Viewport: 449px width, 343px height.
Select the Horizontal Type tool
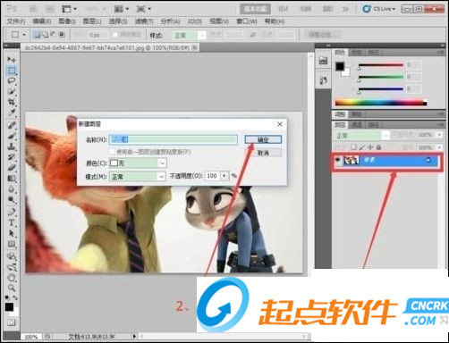(x=12, y=222)
